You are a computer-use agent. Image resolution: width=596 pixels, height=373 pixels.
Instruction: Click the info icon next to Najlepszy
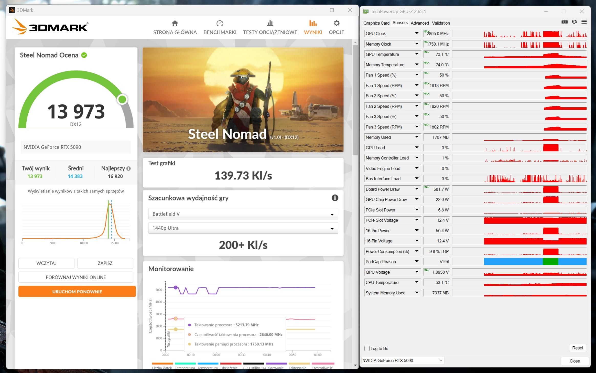click(128, 168)
